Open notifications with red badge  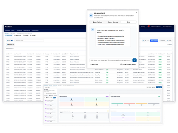[x=148, y=27]
